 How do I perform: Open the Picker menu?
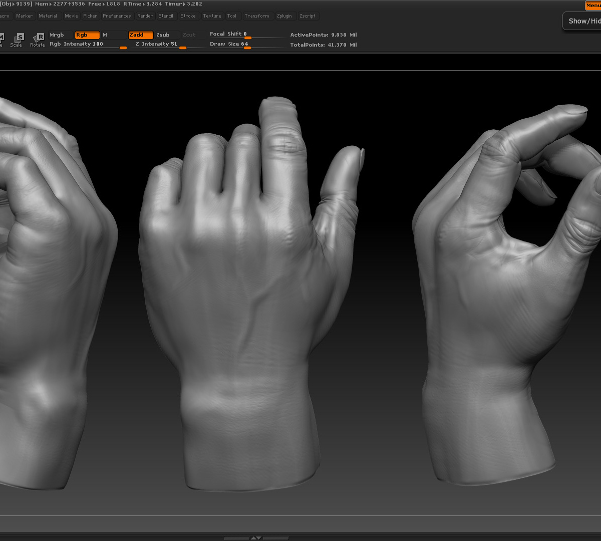click(x=90, y=16)
